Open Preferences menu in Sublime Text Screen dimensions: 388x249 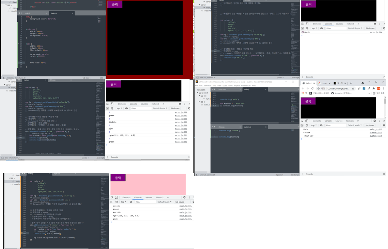[x=246, y=86]
